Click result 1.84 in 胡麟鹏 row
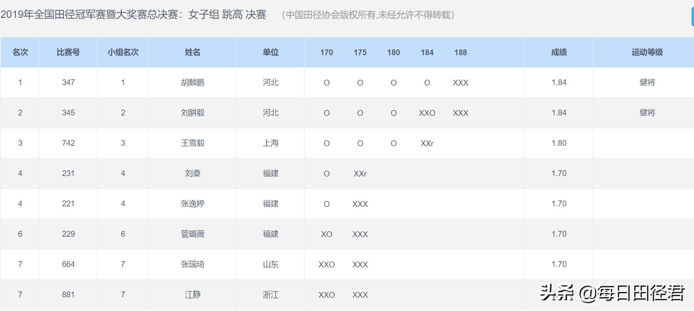 pos(559,83)
